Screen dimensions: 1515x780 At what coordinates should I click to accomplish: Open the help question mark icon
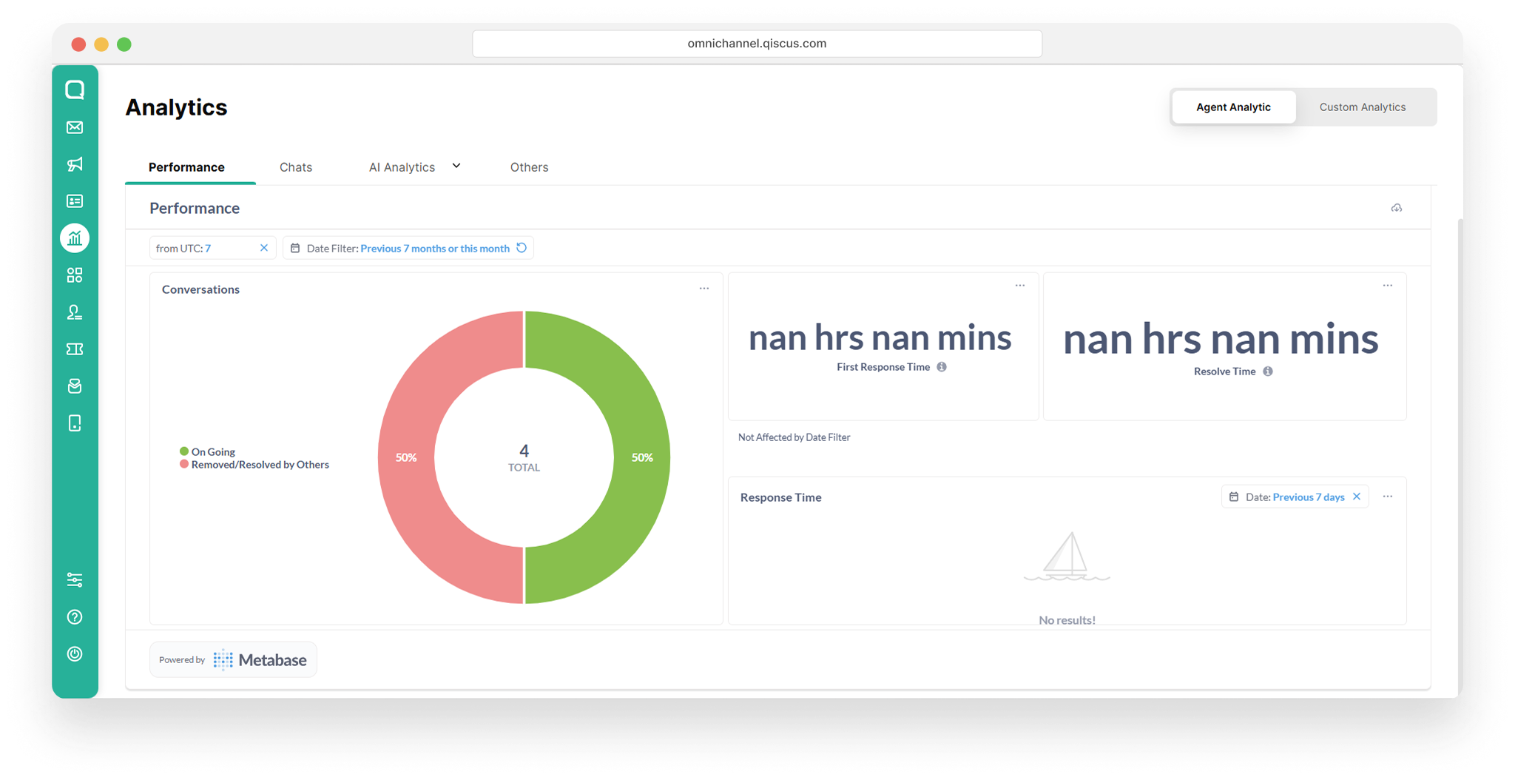click(x=75, y=616)
